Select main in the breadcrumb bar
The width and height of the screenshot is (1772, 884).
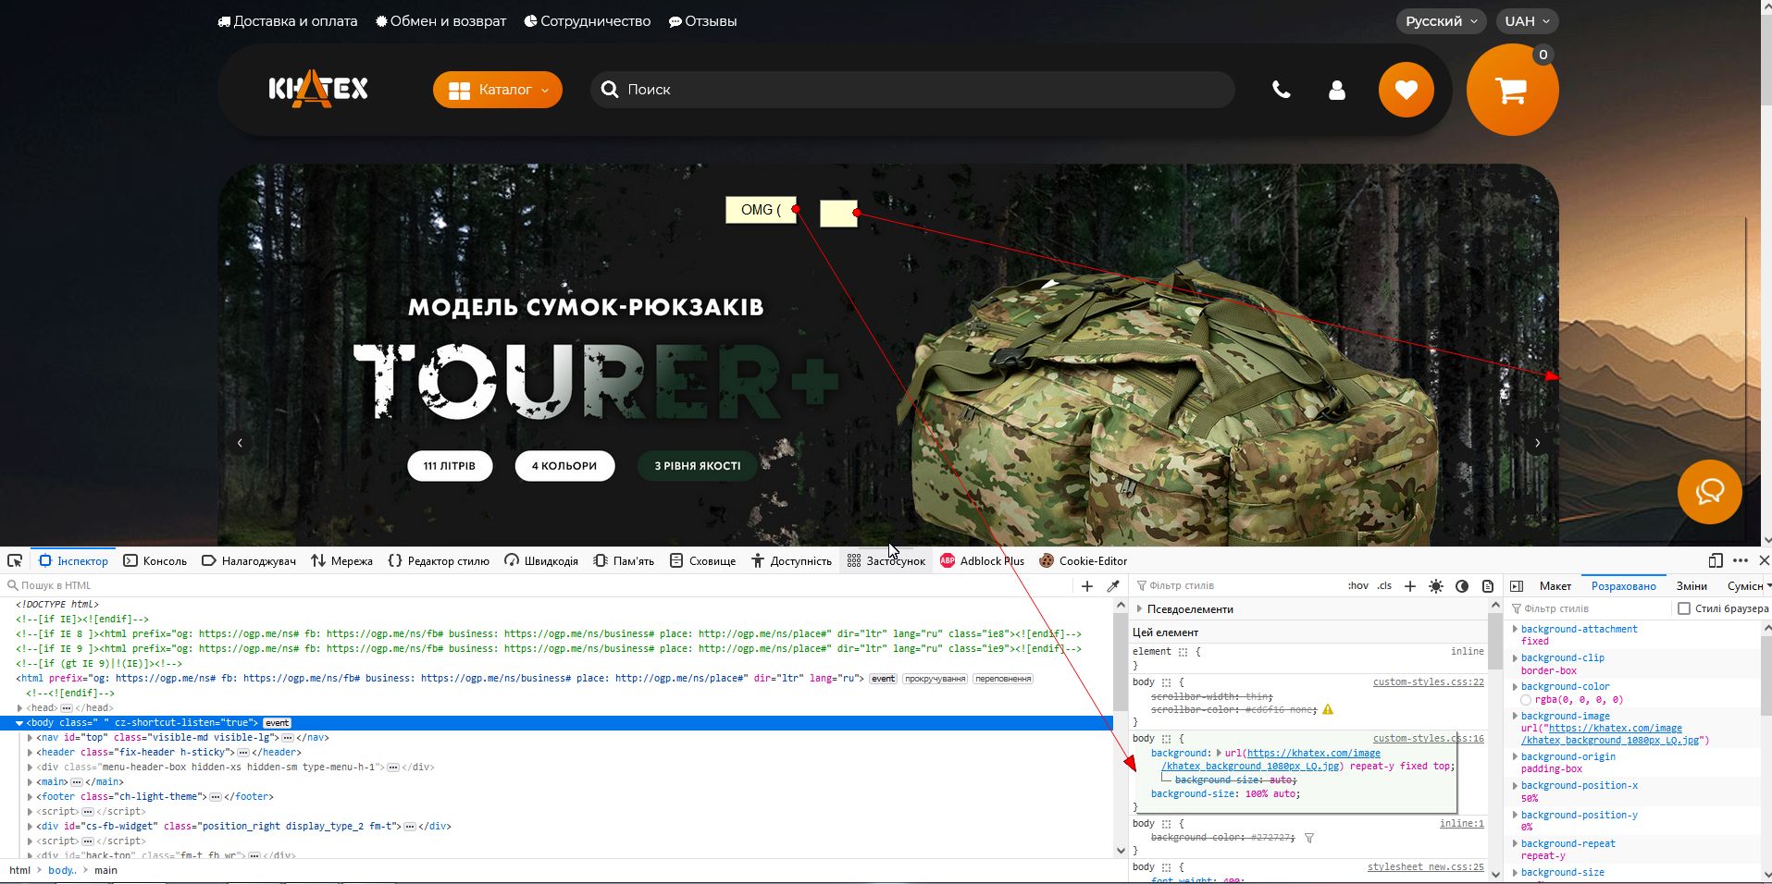coord(105,870)
